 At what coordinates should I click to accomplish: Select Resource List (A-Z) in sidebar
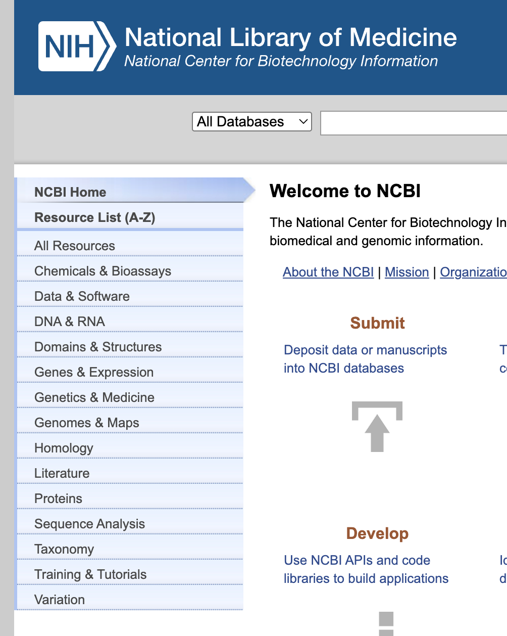(94, 217)
